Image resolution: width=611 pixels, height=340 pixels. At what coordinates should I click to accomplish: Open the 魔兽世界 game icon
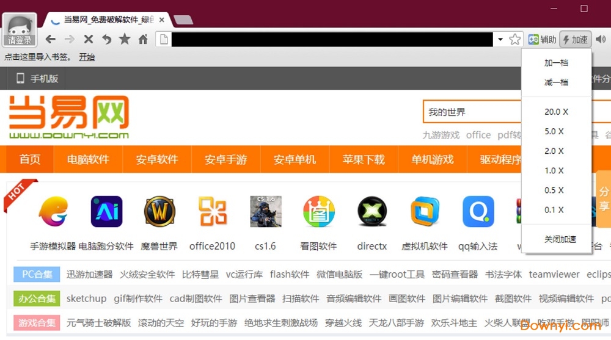(159, 212)
